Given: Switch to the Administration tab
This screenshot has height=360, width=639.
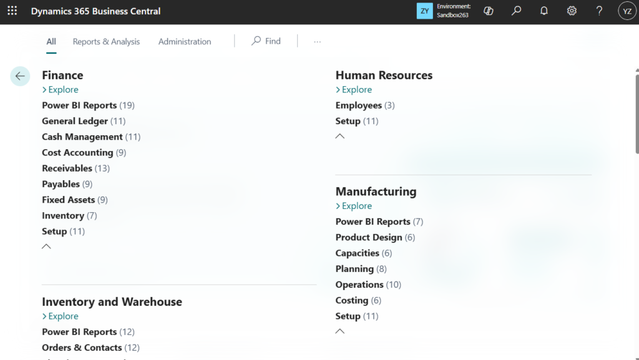Looking at the screenshot, I should click(185, 42).
